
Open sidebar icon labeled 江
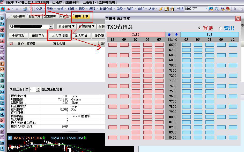(2, 103)
